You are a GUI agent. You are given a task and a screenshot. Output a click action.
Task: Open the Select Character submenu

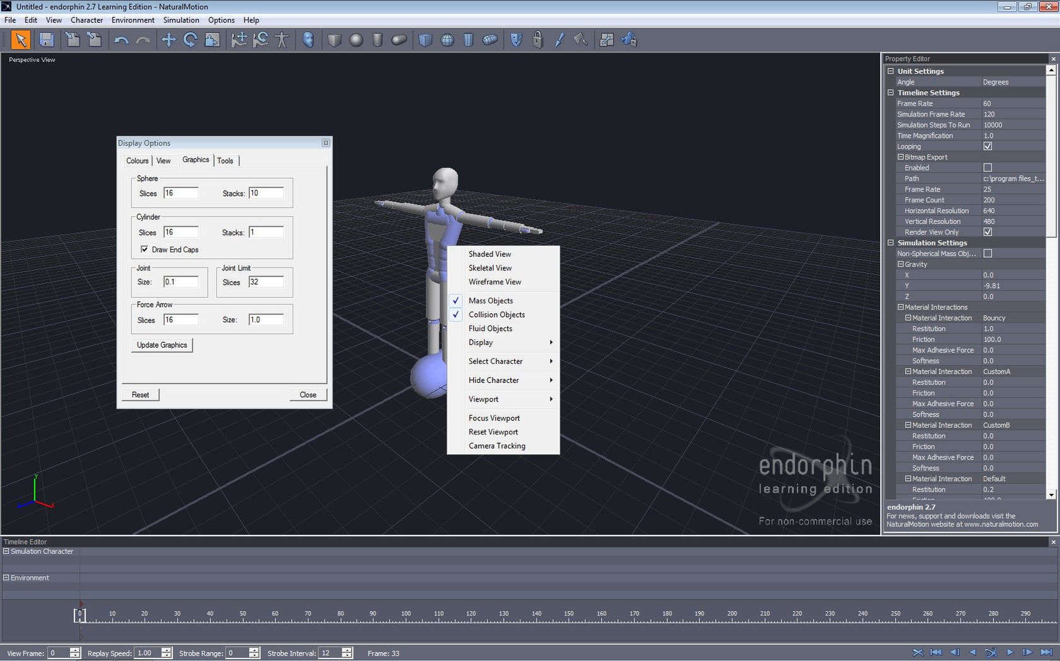click(503, 361)
